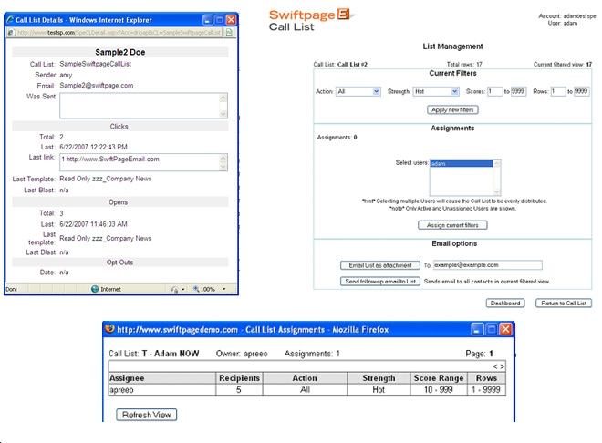The image size is (602, 443).
Task: Click the Select users list scrollbar down arrow
Action: (497, 191)
